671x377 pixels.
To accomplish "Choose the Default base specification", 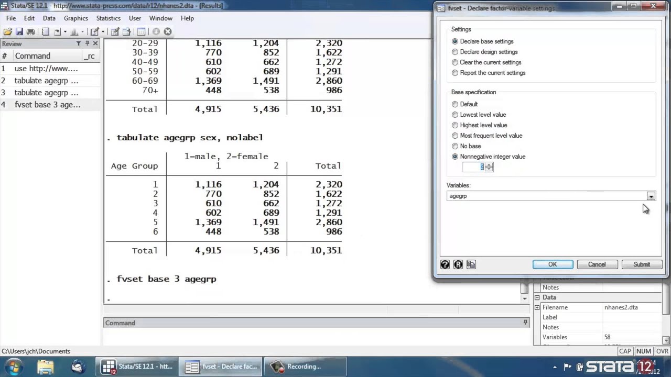I will coord(455,104).
